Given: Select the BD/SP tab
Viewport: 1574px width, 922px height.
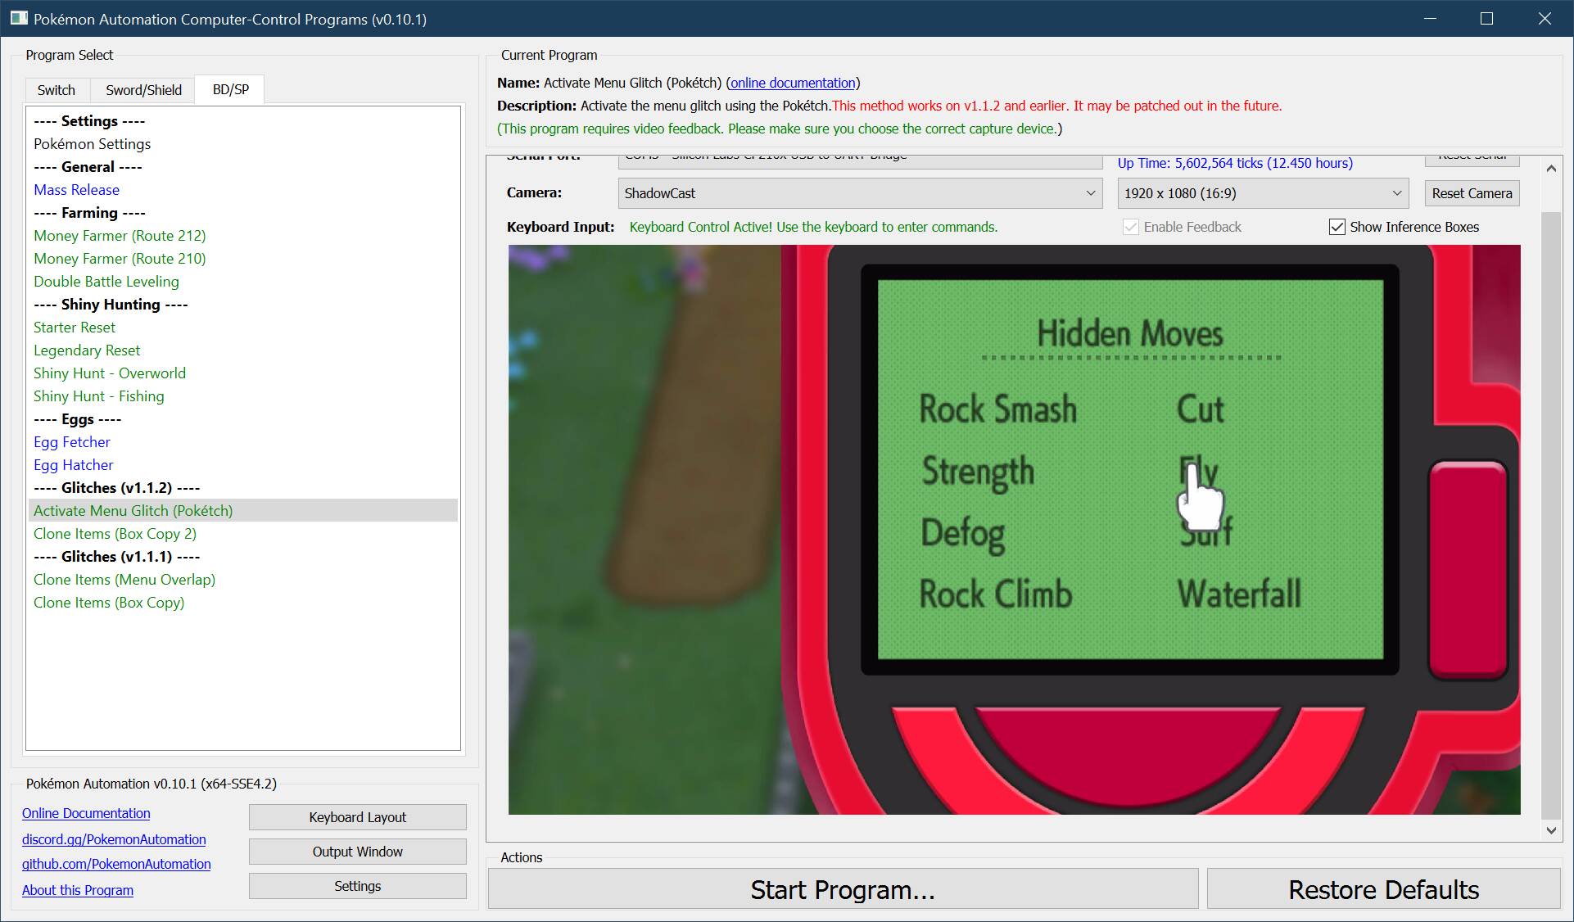Looking at the screenshot, I should 230,89.
